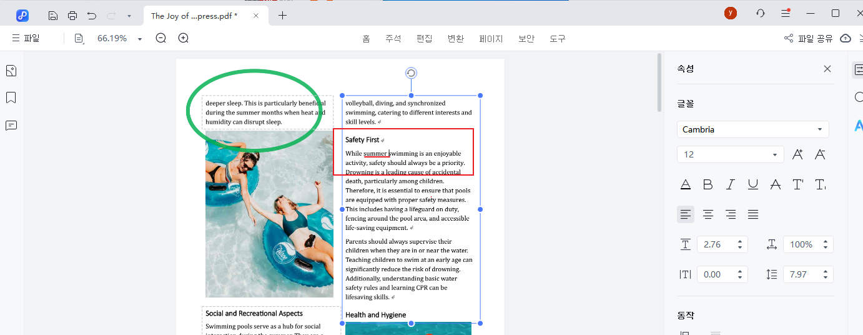The image size is (863, 335).
Task: Select center text alignment
Action: pyautogui.click(x=708, y=214)
